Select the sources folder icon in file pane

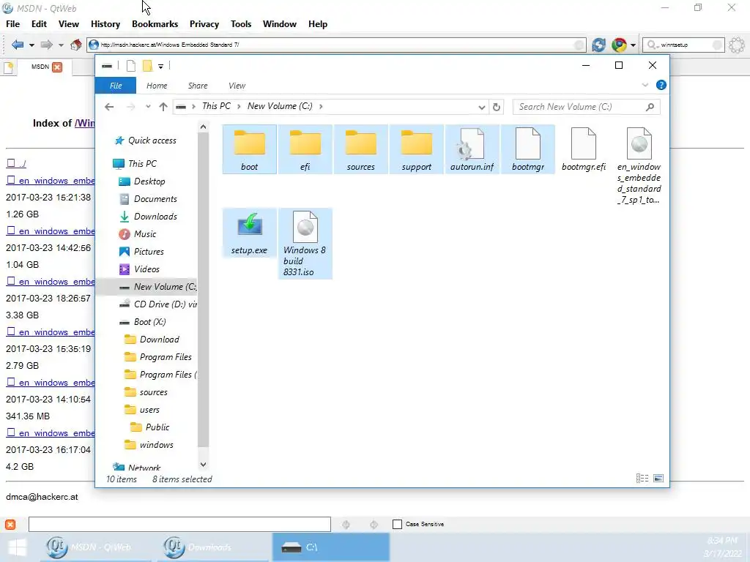360,149
